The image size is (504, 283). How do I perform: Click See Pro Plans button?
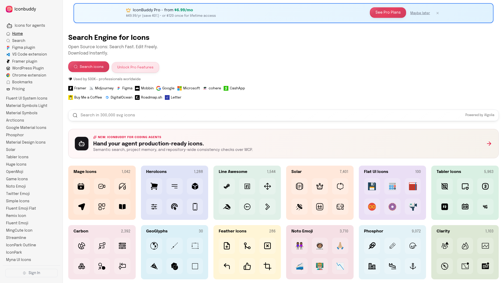tap(388, 13)
